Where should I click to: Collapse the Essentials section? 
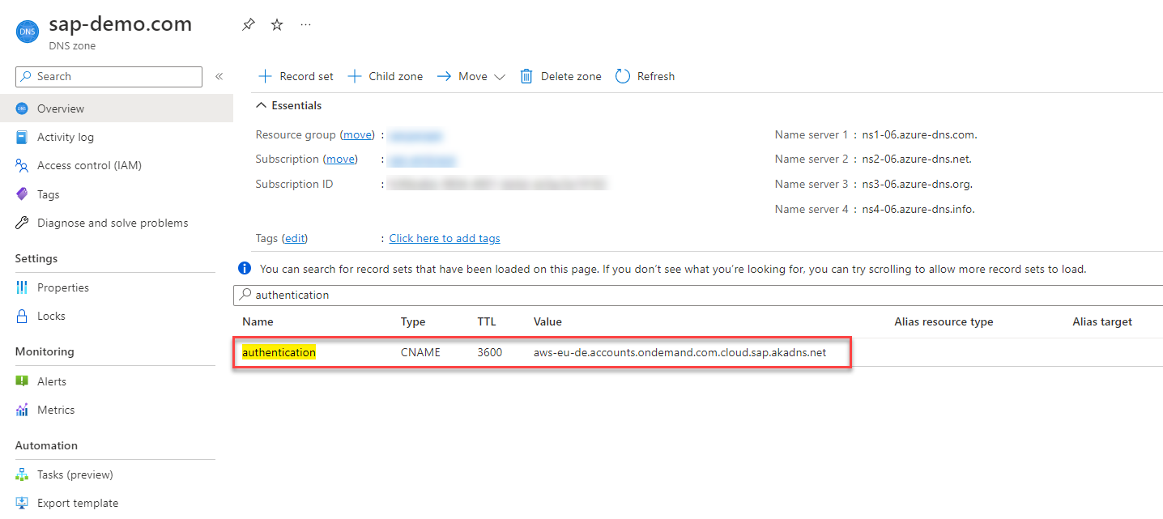click(289, 105)
